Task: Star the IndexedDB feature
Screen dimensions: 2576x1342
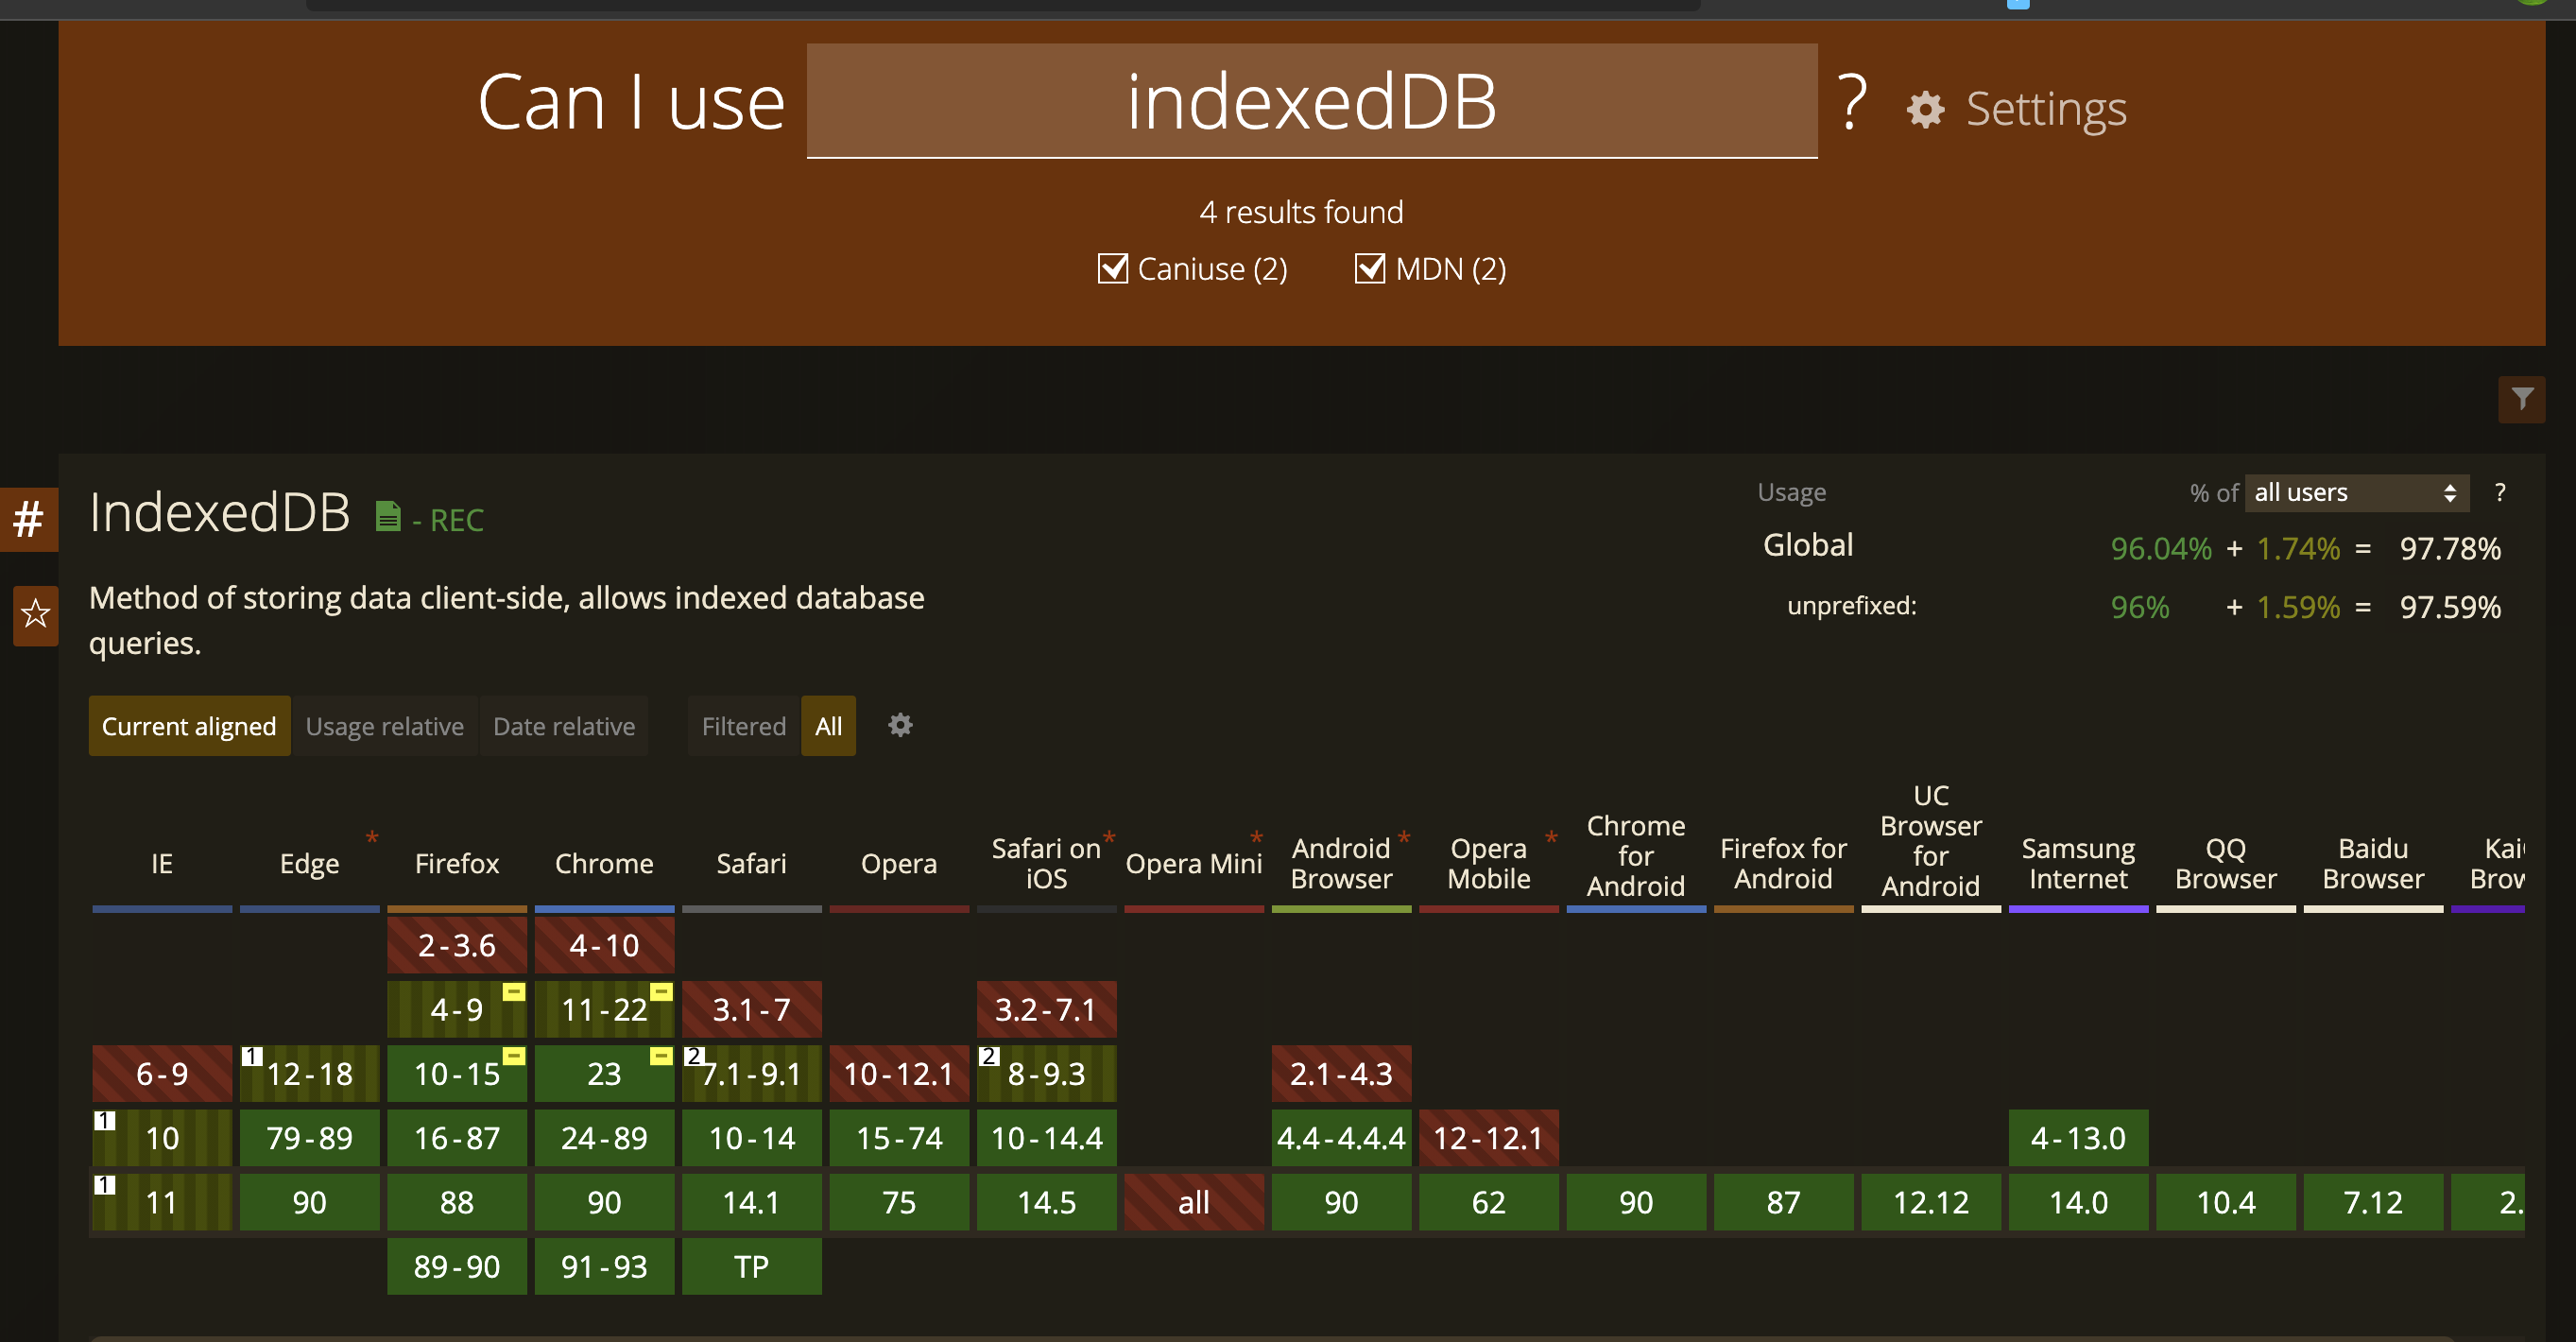Action: pos(35,613)
